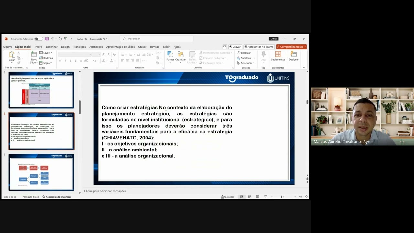Click the Colar paste clipboard icon
Image resolution: width=414 pixels, height=233 pixels.
point(12,54)
